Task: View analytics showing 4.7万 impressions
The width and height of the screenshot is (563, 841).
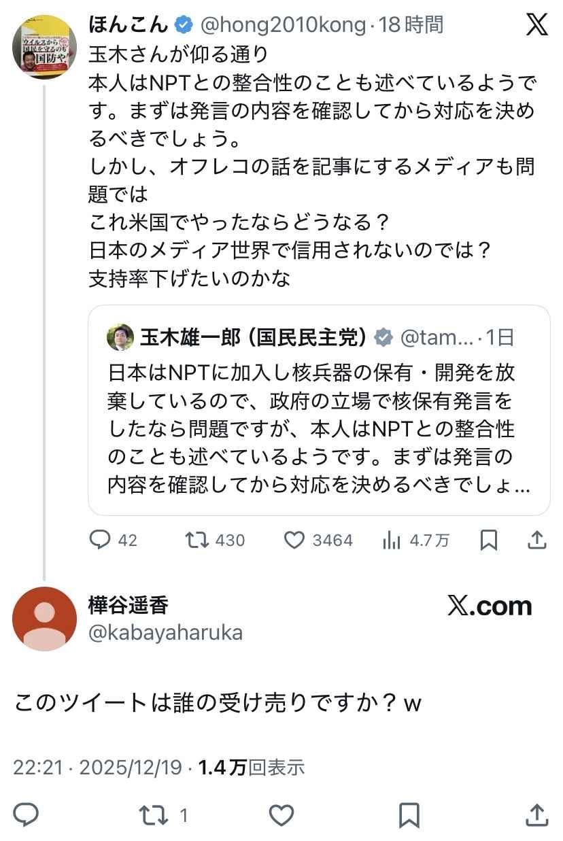Action: (x=392, y=540)
